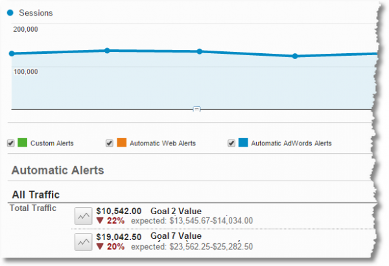Open the Goal 7 Value alert
The height and width of the screenshot is (266, 389).
(x=175, y=237)
